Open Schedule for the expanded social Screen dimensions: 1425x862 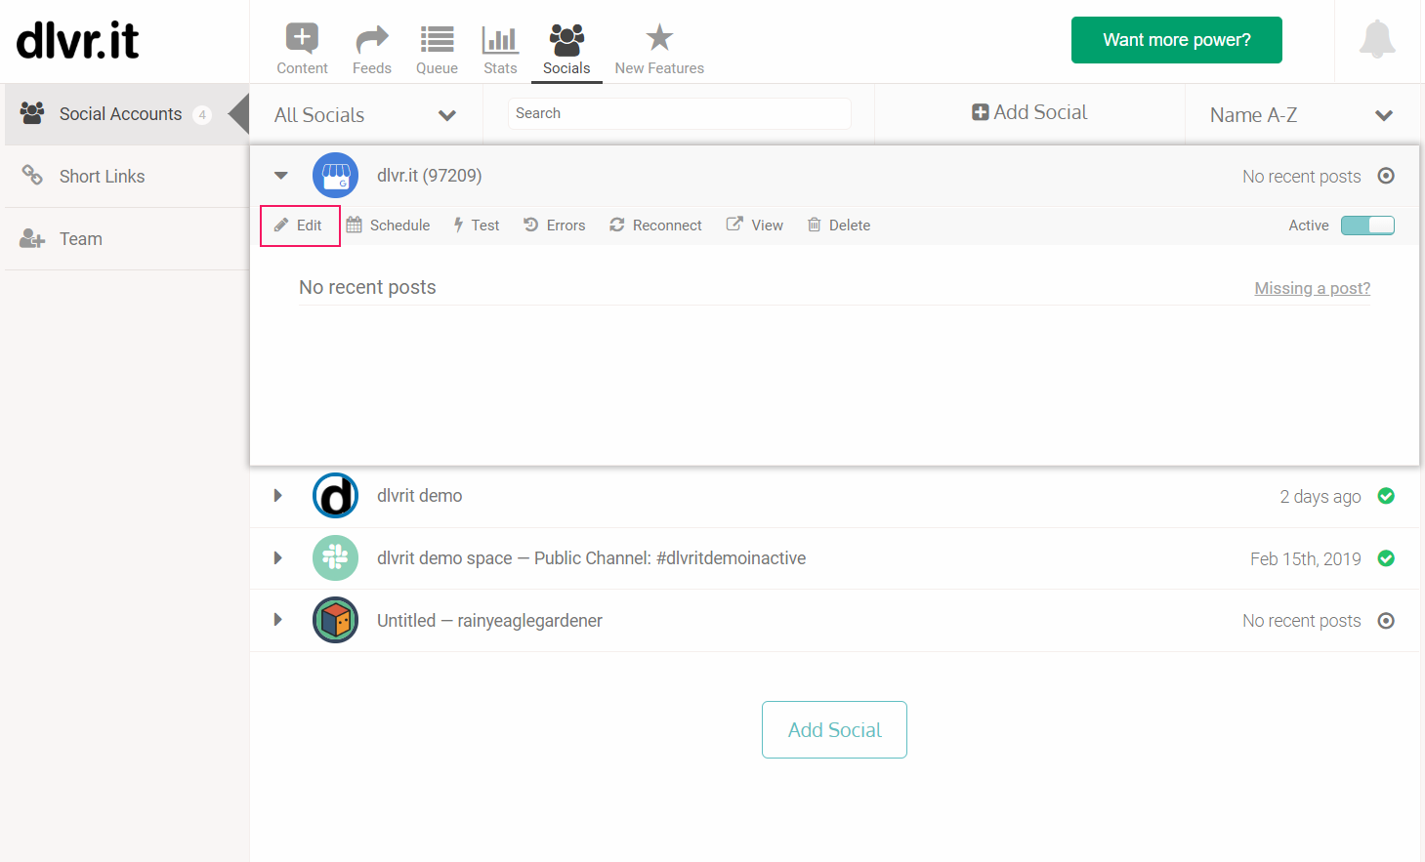[389, 226]
